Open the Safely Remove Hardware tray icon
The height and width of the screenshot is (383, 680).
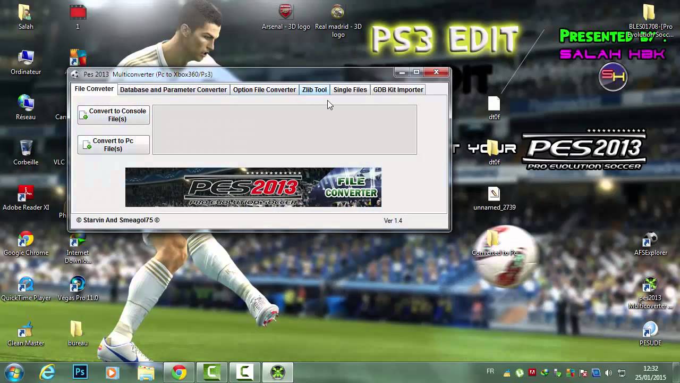[x=557, y=373]
